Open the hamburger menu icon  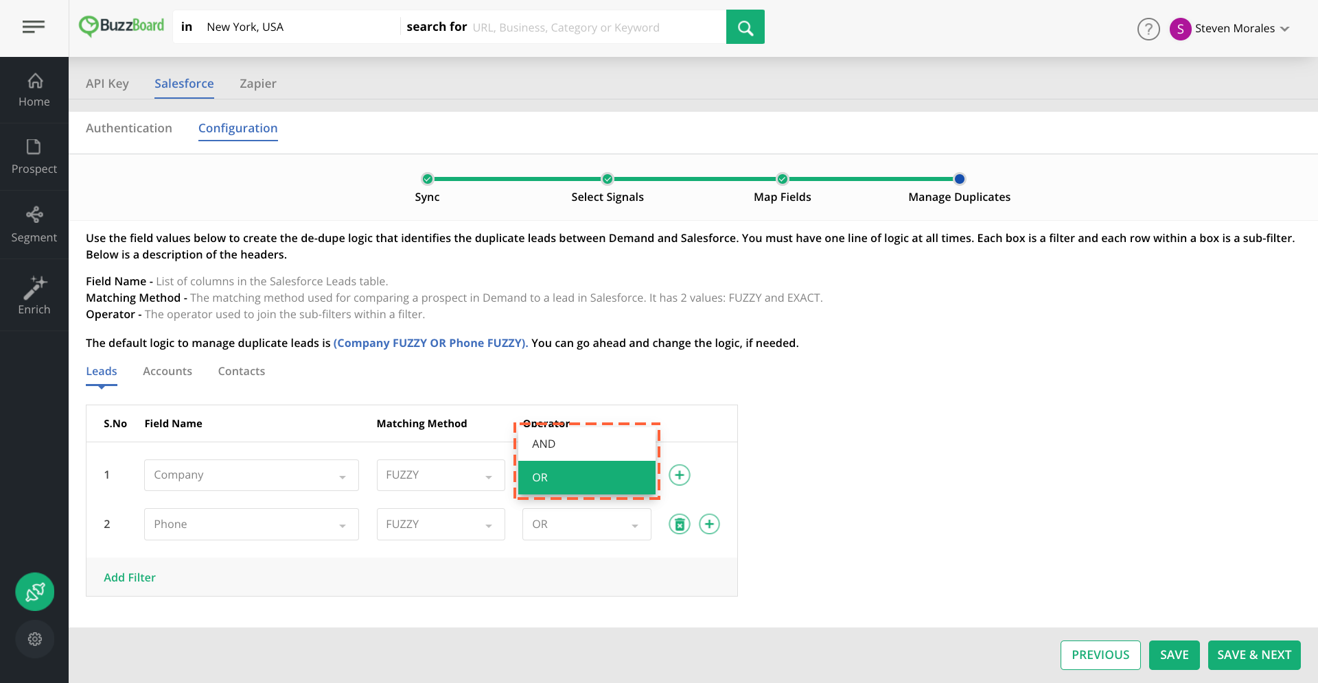coord(34,27)
